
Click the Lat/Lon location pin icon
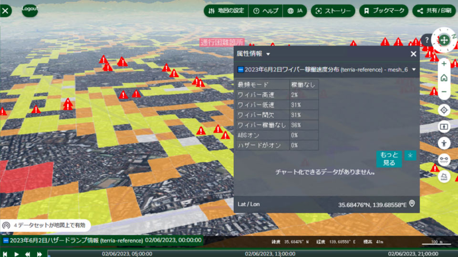(x=412, y=204)
